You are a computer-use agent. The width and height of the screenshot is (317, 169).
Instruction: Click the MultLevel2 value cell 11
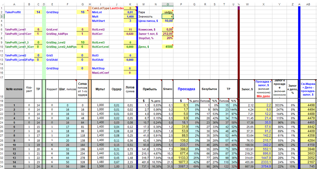click(x=129, y=30)
